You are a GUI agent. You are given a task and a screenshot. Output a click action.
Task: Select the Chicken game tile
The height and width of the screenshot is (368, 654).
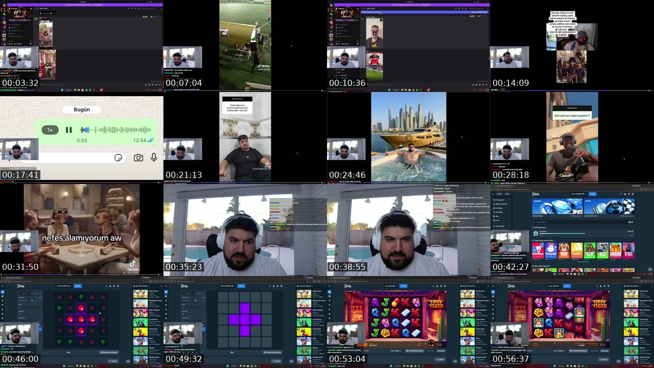[551, 250]
